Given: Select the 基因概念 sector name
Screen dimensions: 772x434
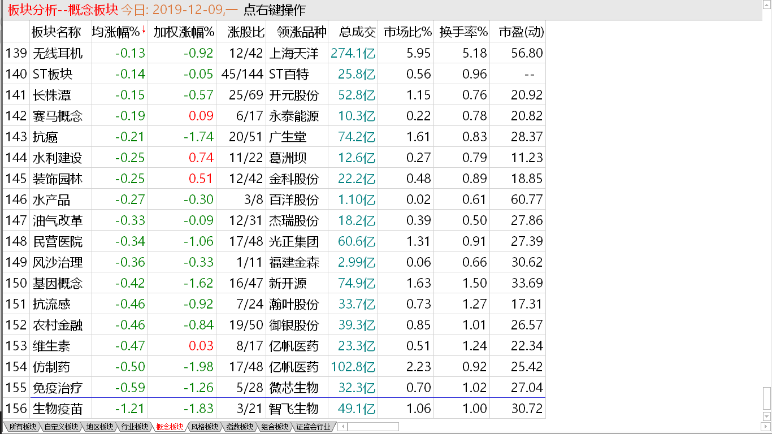Looking at the screenshot, I should (x=58, y=283).
